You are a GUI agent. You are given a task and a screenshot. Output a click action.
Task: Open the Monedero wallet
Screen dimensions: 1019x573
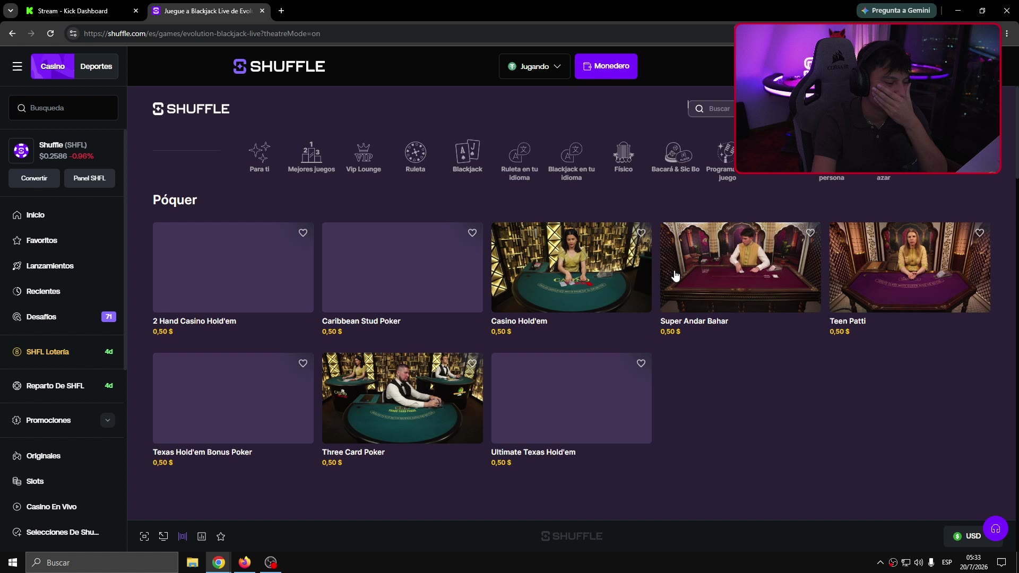coord(606,66)
